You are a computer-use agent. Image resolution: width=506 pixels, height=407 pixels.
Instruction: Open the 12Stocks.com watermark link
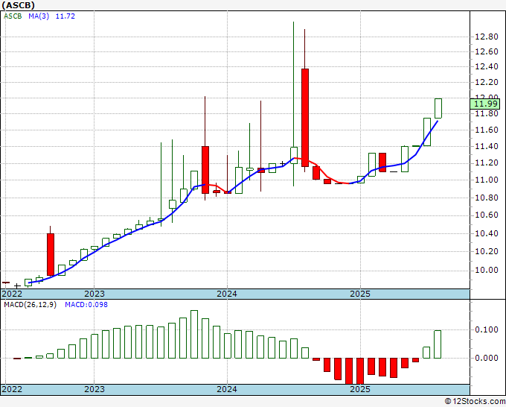point(475,401)
